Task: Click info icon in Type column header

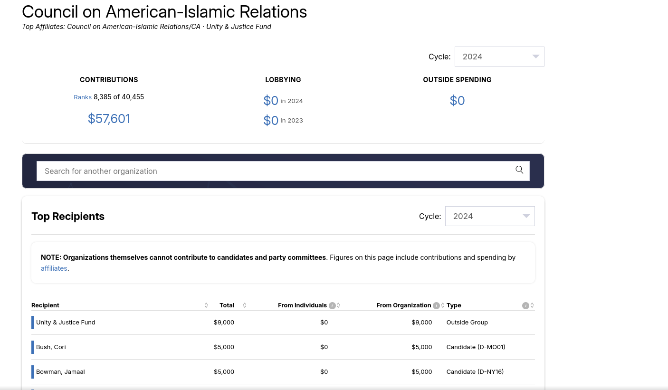Action: (x=525, y=305)
